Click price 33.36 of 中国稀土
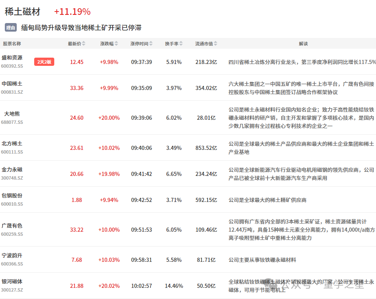376x299 pixels. (77, 88)
